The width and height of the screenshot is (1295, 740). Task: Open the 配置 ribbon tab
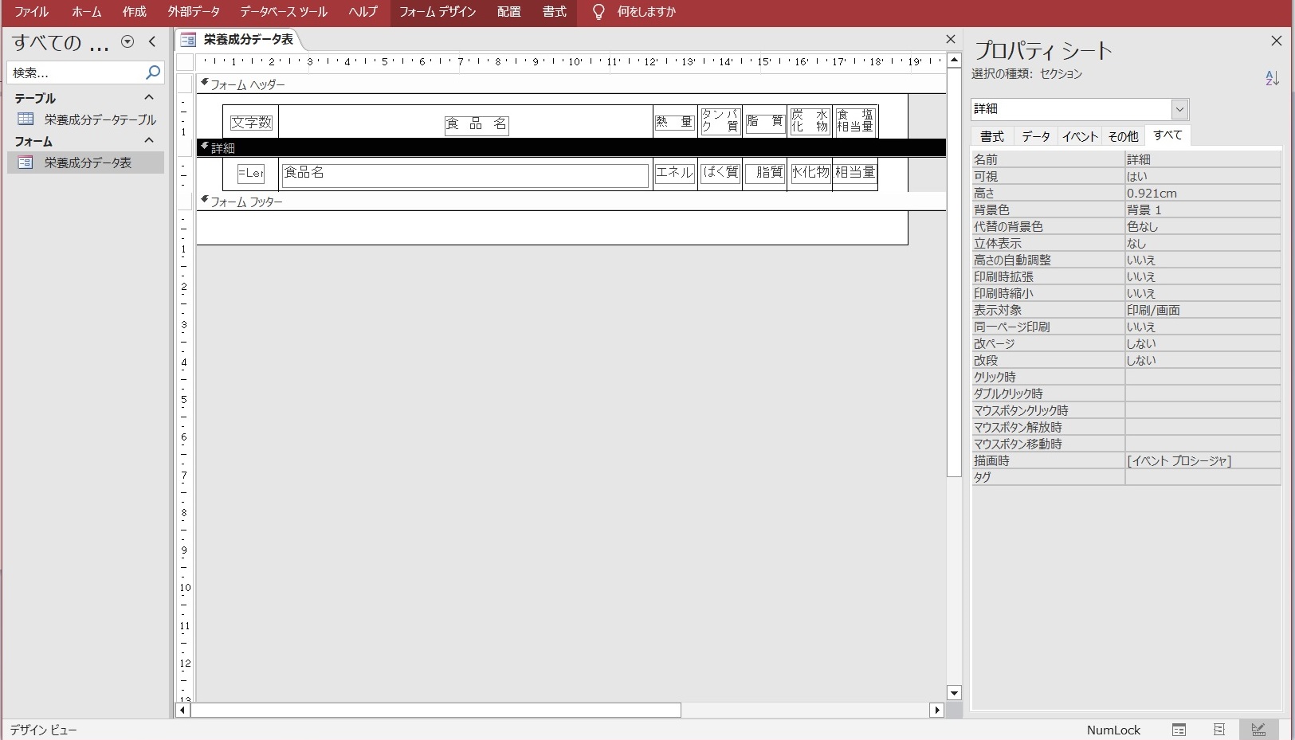click(508, 12)
